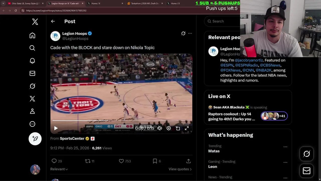Play the Cade block video
This screenshot has width=321, height=181.
tap(56, 128)
